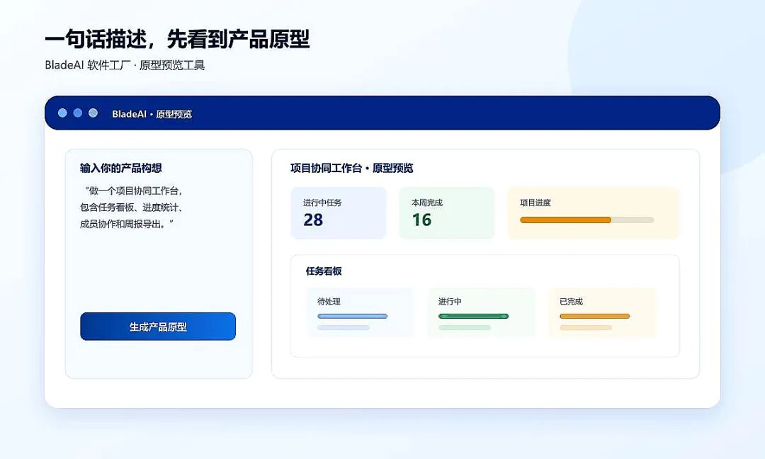Click the BladeAI 软件工厂 · 原型预览工具 subtitle

(125, 65)
